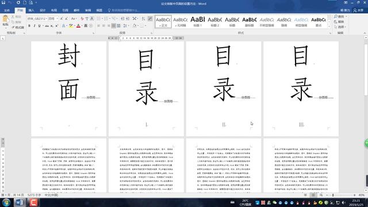Apply yellow text highlight color
This screenshot has height=207, width=368.
click(71, 25)
